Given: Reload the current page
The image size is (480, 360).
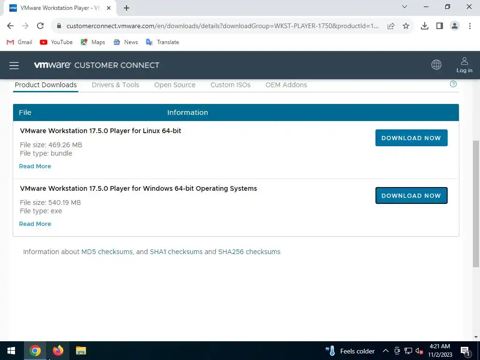Looking at the screenshot, I should click(40, 26).
